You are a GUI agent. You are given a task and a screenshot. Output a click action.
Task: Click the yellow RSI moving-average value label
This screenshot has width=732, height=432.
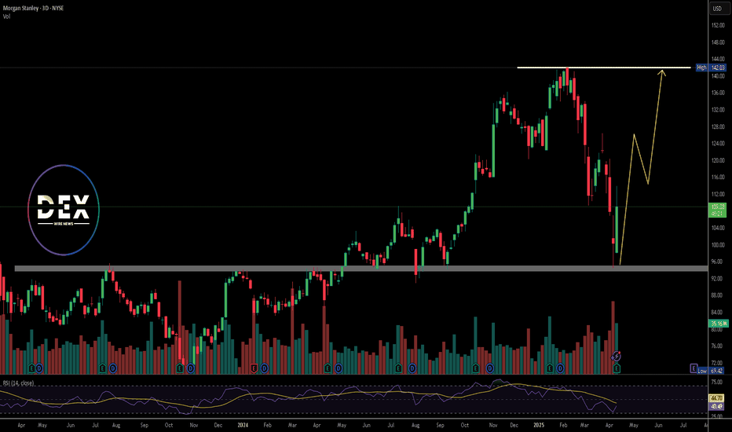[716, 398]
